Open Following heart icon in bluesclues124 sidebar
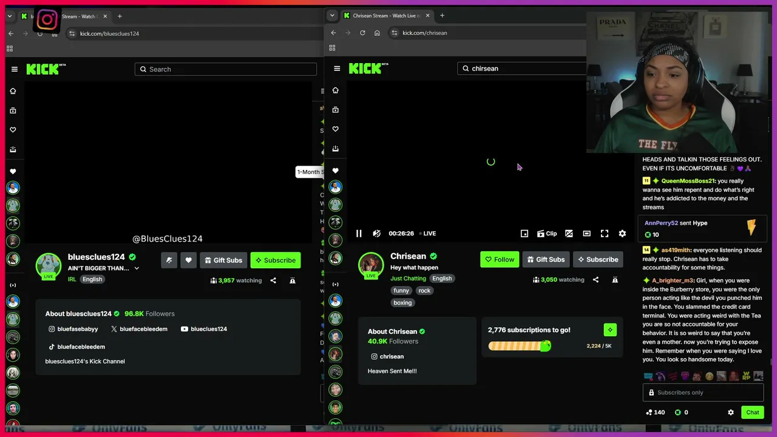 tap(13, 130)
